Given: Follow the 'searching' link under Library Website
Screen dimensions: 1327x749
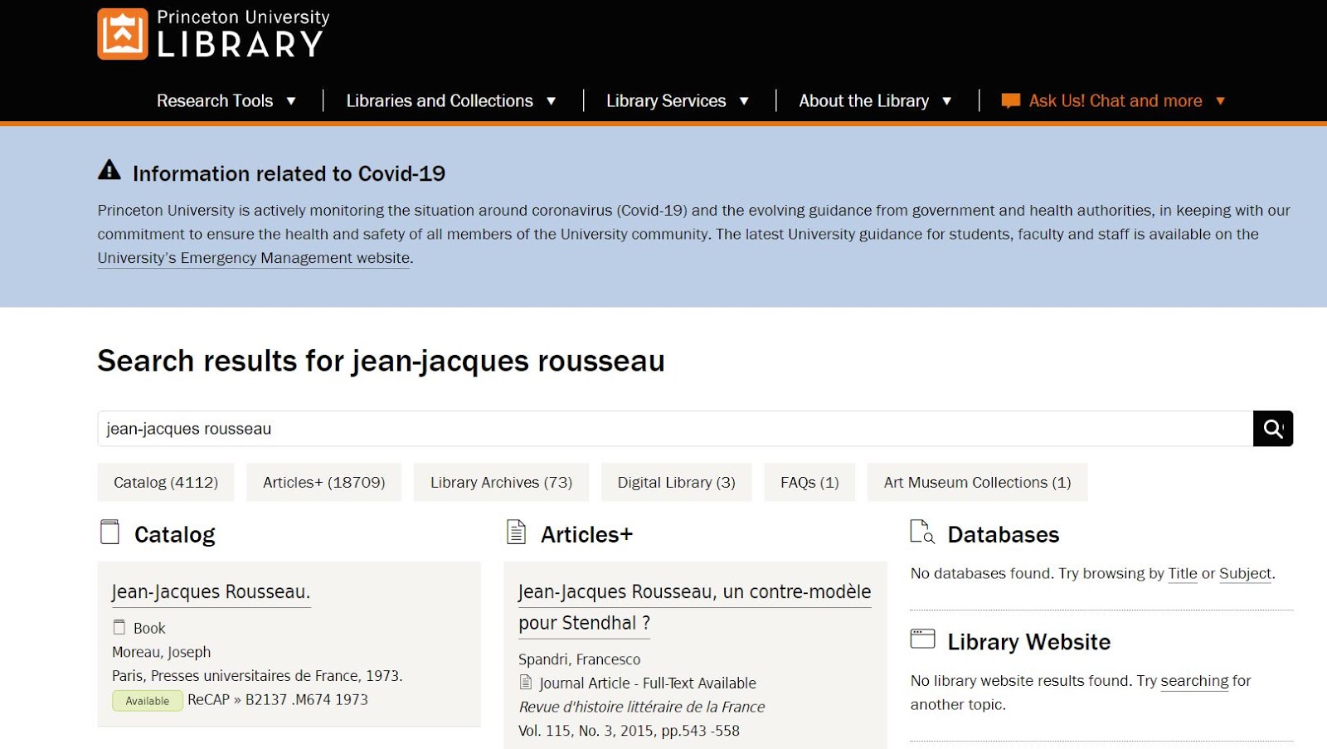Looking at the screenshot, I should [x=1194, y=681].
